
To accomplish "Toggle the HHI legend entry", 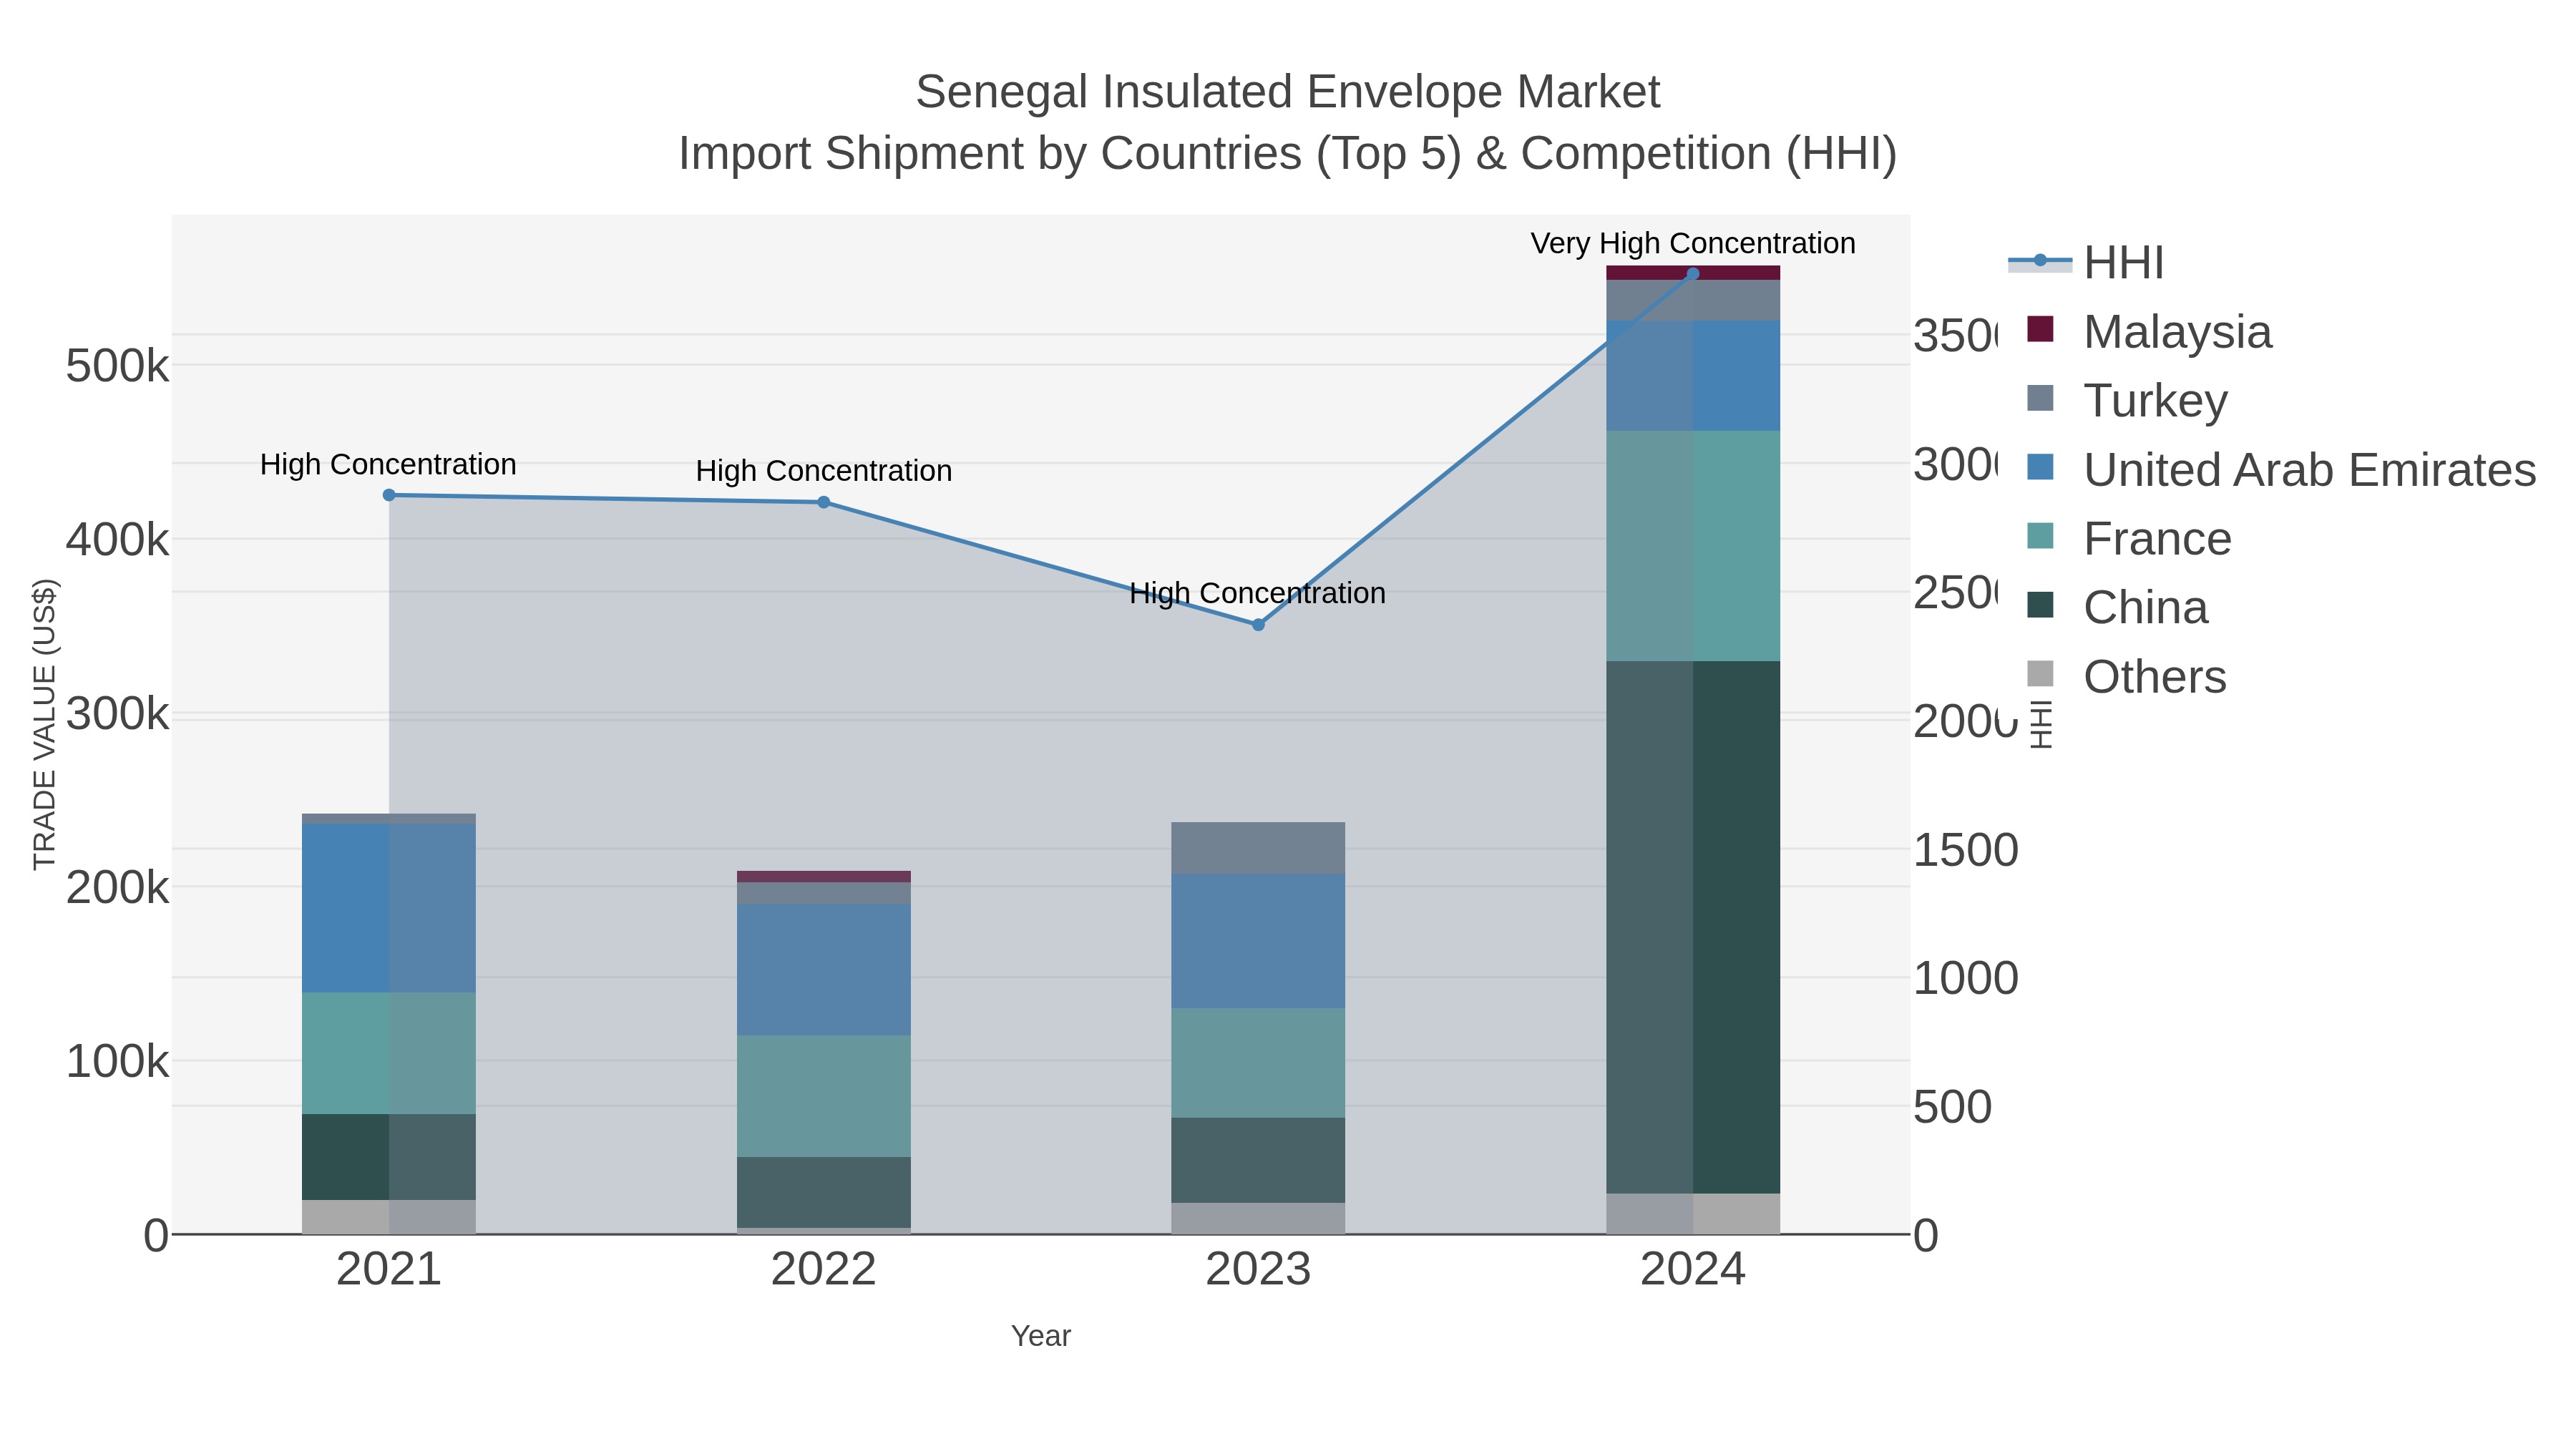I will pos(2086,263).
